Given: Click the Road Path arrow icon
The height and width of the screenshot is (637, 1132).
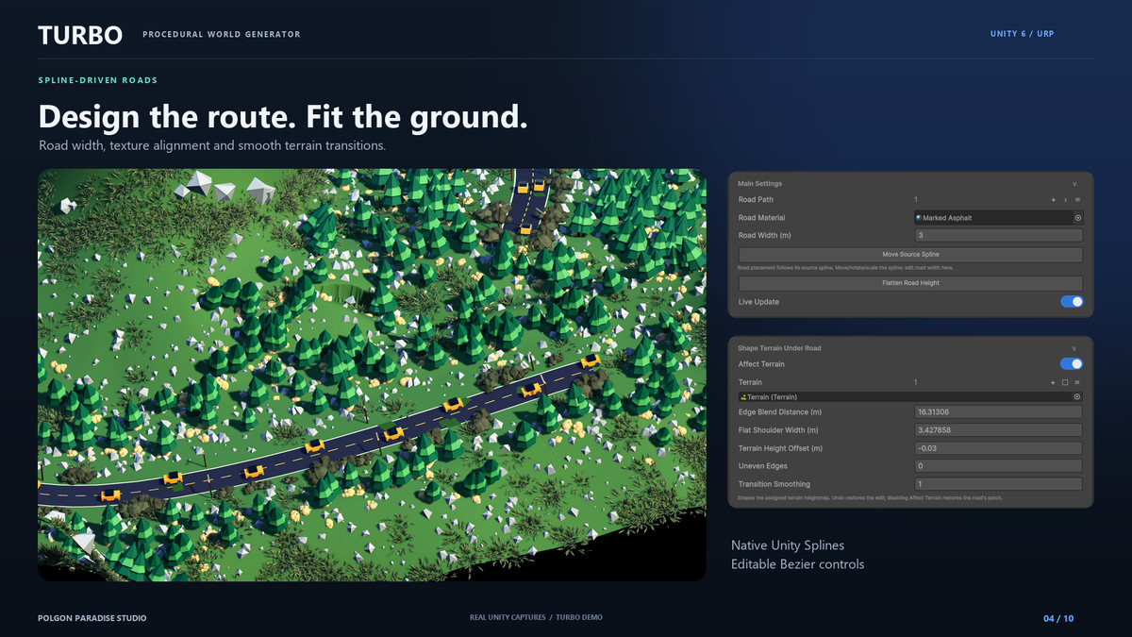Looking at the screenshot, I should 1066,200.
